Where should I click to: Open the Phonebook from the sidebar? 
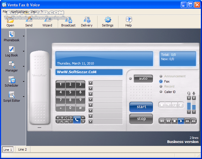point(12,36)
